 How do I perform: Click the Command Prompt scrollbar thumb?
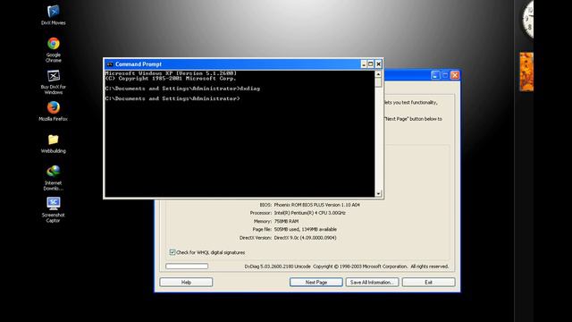pos(378,82)
